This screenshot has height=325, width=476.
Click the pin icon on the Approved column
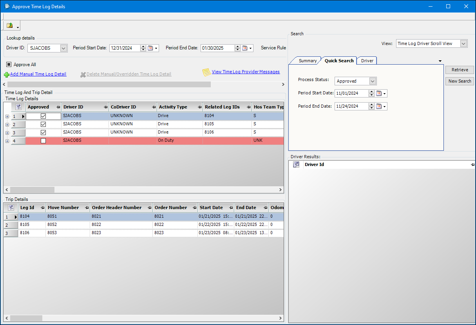coord(58,107)
